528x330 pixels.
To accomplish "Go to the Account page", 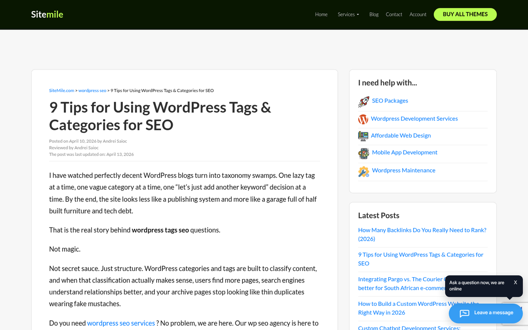I will click(418, 14).
